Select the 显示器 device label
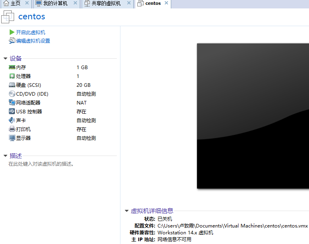Screen dimensions: 309x244 [23, 138]
